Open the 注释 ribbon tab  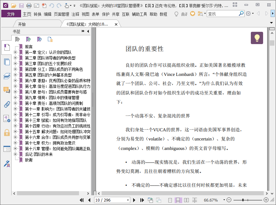pos(75,14)
